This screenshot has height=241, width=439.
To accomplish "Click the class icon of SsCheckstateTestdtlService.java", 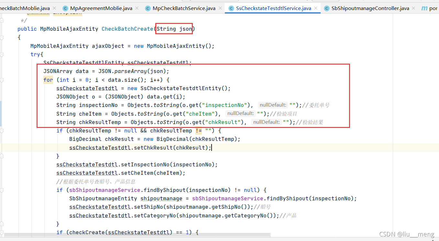I will [231, 8].
